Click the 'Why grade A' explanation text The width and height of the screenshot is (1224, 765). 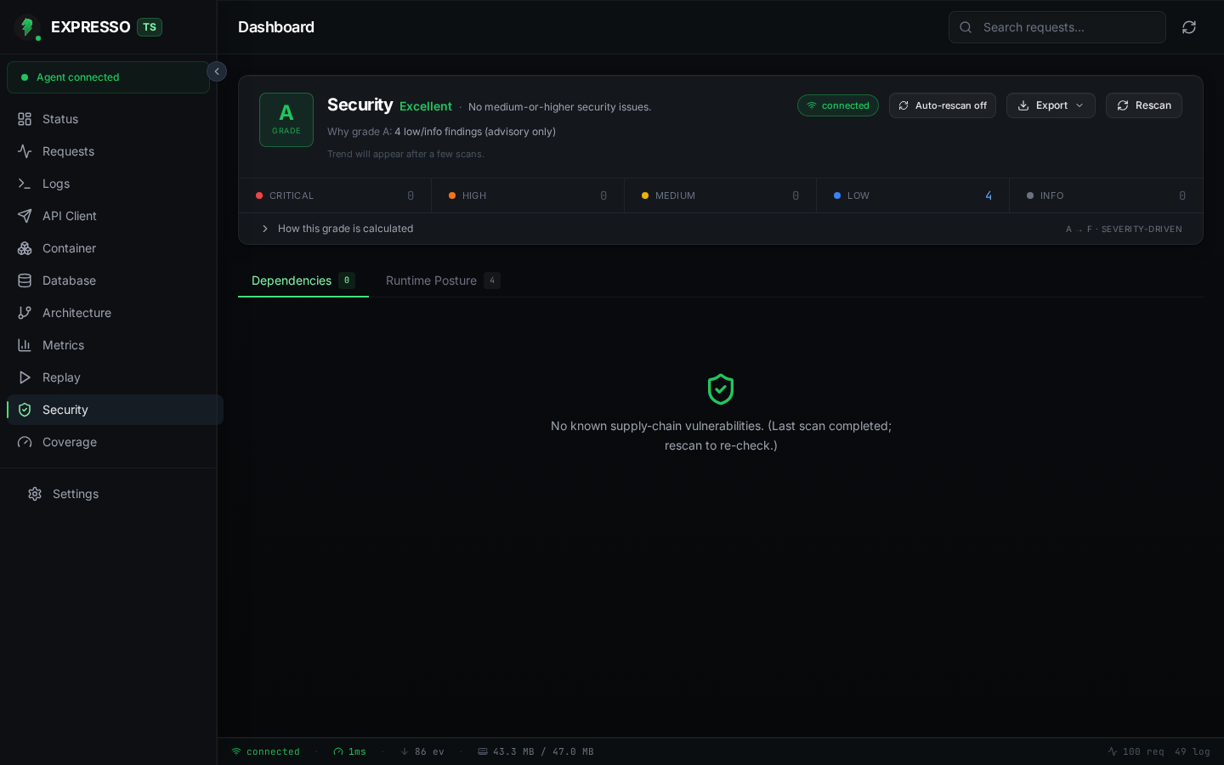point(441,132)
